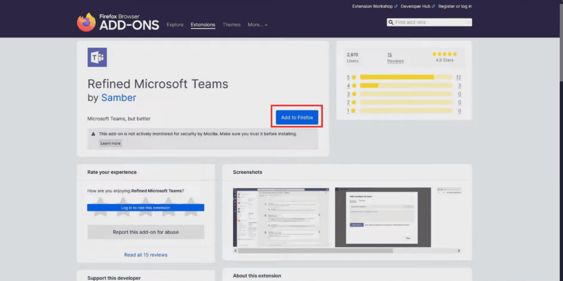Click Register or log in
This screenshot has height=281, width=563.
tap(455, 6)
